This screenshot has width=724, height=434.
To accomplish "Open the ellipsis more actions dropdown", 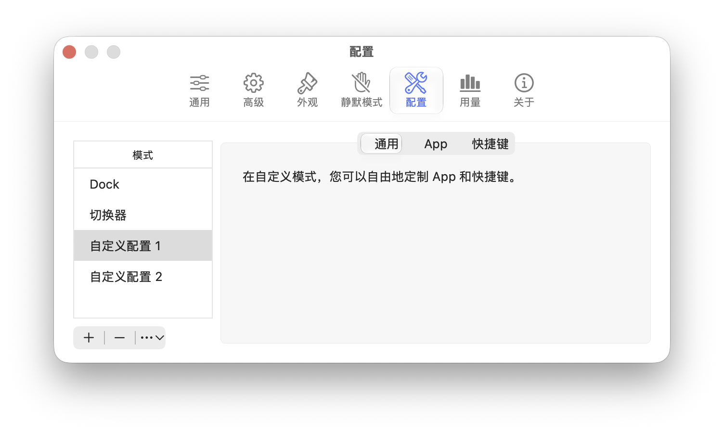I will pos(151,338).
